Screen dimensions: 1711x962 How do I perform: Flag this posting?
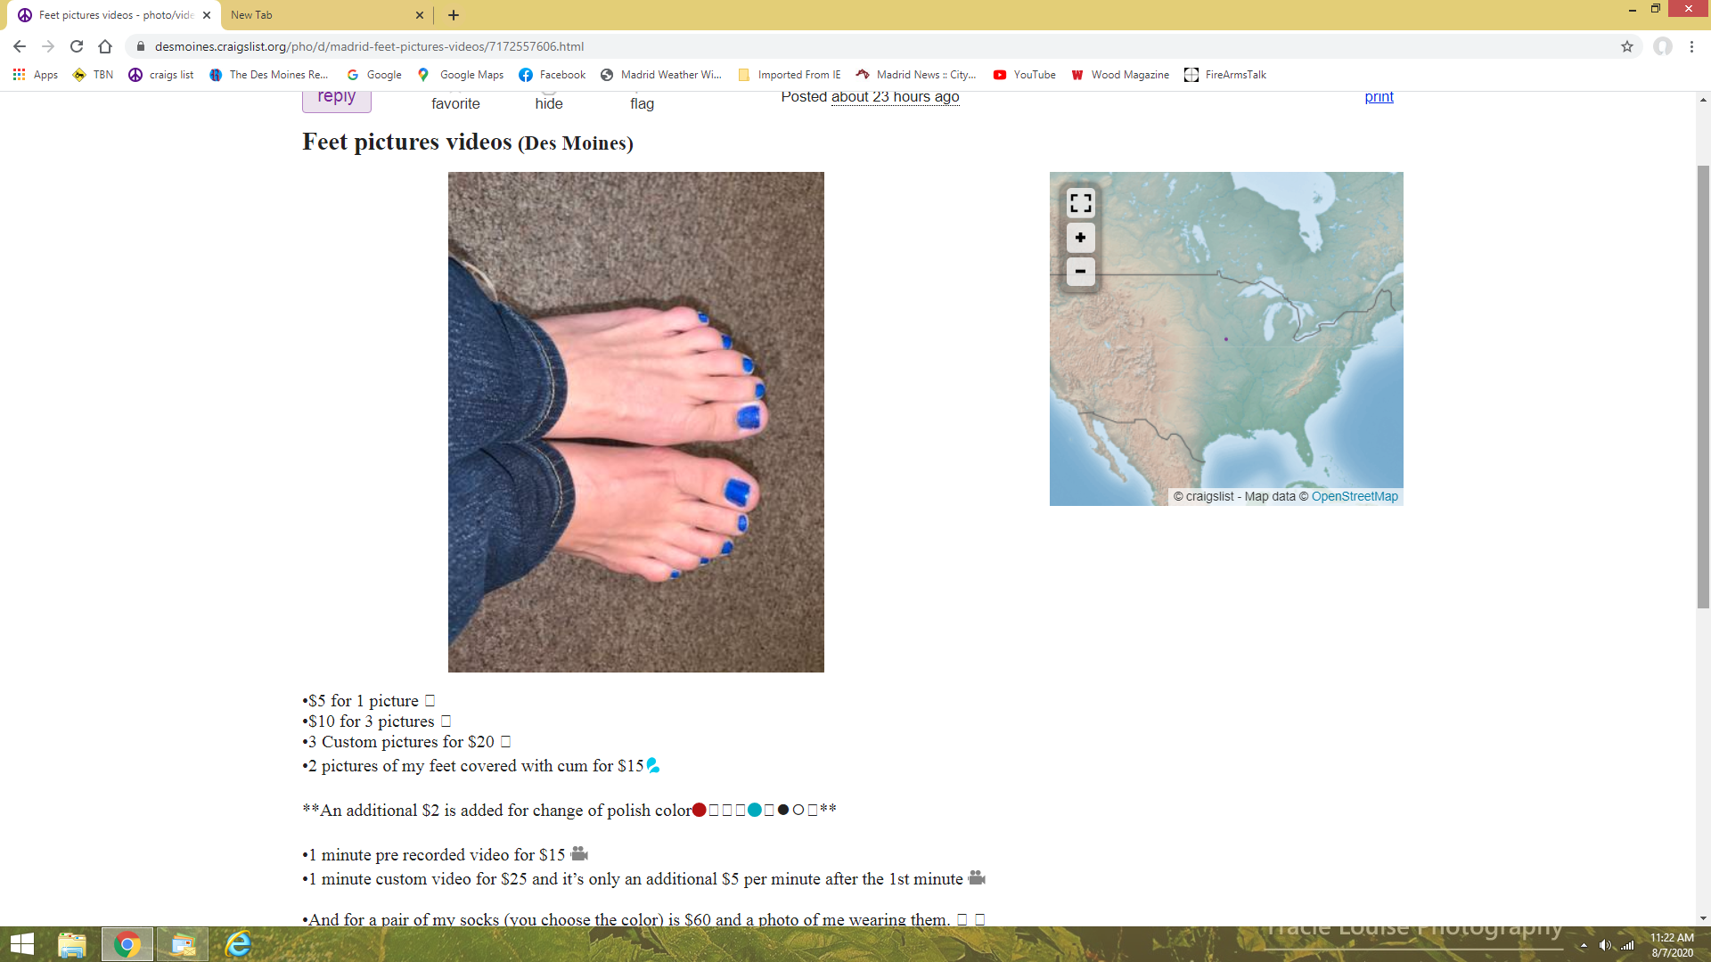(x=642, y=103)
